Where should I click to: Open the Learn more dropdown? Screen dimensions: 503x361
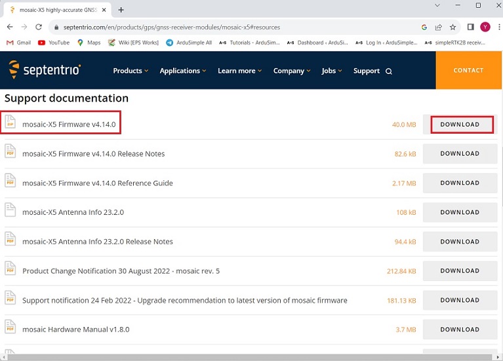click(239, 71)
